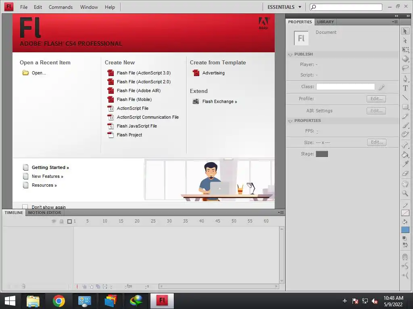Open the Edit menu
Screen dimensions: 413x309
(x=38, y=7)
